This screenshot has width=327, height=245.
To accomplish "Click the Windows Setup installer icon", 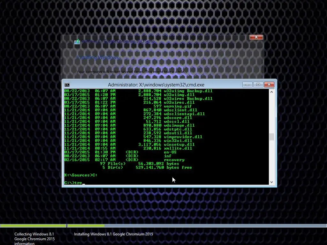I will point(77,42).
